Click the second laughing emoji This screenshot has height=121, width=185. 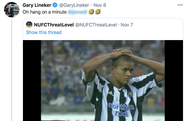(98, 12)
